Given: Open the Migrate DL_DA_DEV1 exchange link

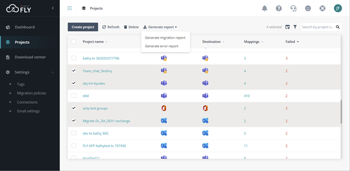Looking at the screenshot, I should tap(106, 121).
